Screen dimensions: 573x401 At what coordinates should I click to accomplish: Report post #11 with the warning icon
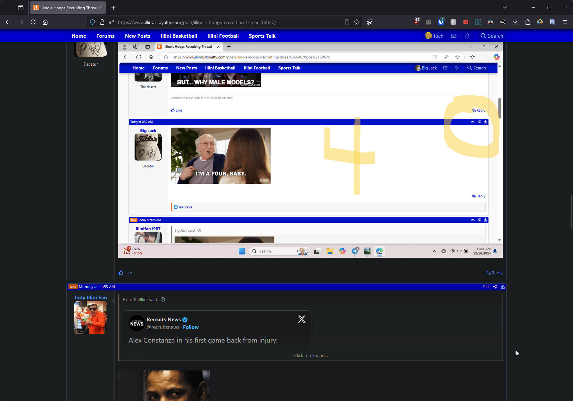(503, 287)
